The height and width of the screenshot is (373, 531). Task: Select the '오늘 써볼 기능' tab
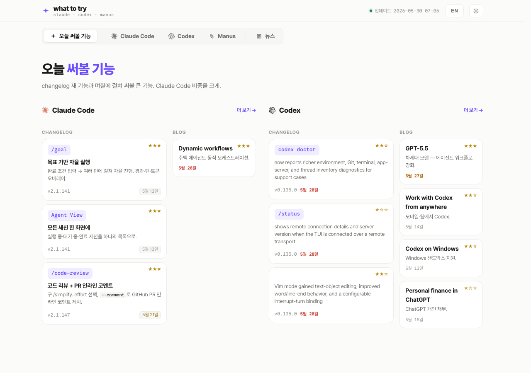71,36
